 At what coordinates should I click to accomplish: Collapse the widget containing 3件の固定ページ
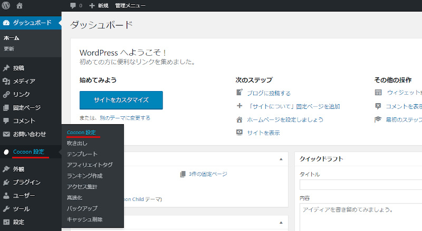tap(281, 159)
